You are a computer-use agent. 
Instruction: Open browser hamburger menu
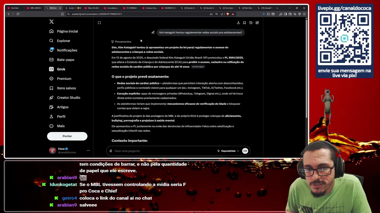(x=304, y=14)
